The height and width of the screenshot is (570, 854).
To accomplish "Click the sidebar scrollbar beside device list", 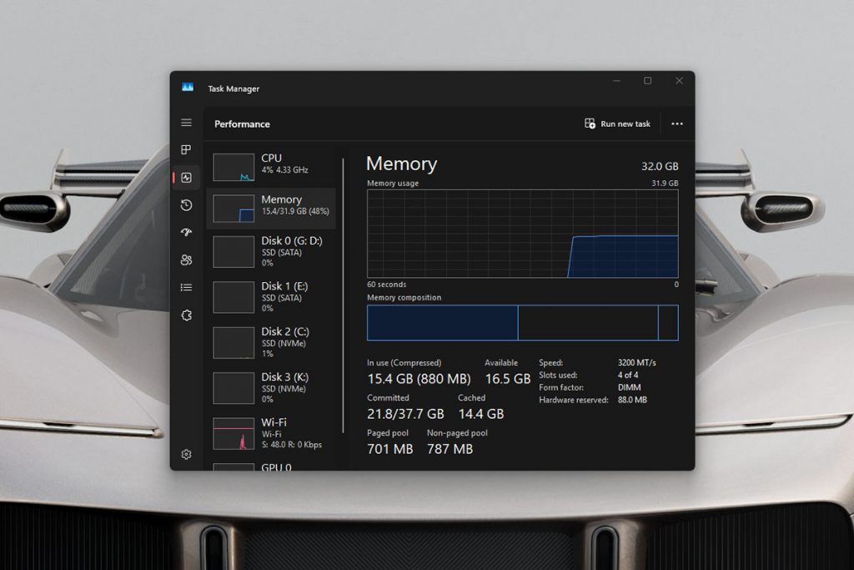I will [x=343, y=296].
